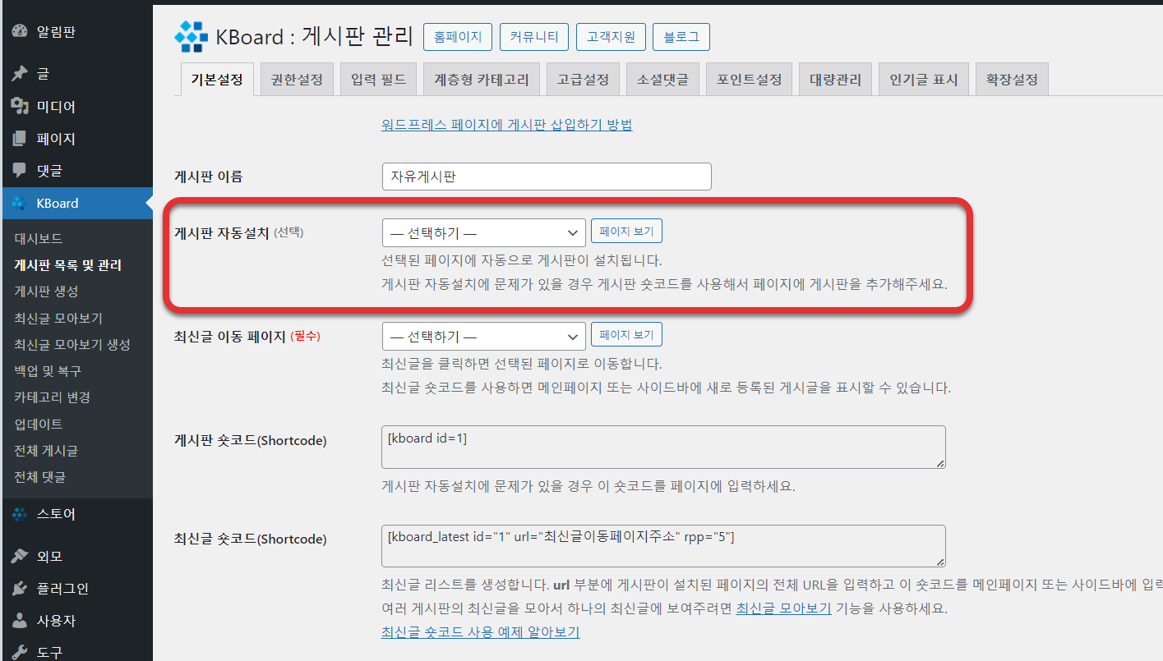Open 최신글 모아보기 sidebar submenu item
Image resolution: width=1163 pixels, height=661 pixels.
tap(58, 318)
